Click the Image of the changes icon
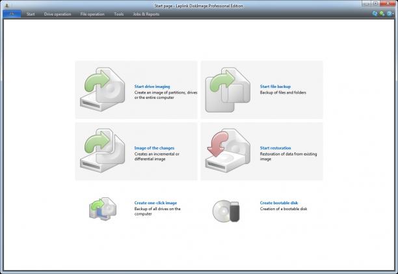The image size is (398, 274). click(x=103, y=150)
